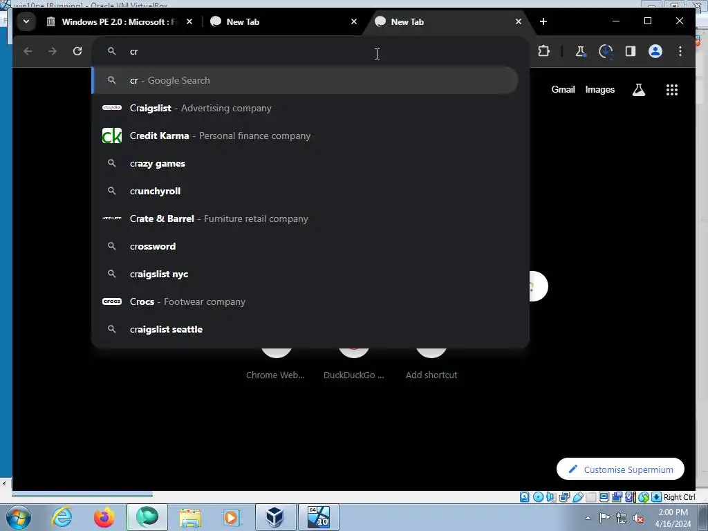This screenshot has height=531, width=708.
Task: Open the Google apps grid
Action: 672,89
